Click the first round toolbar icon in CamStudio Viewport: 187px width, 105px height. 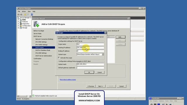[x=151, y=104]
